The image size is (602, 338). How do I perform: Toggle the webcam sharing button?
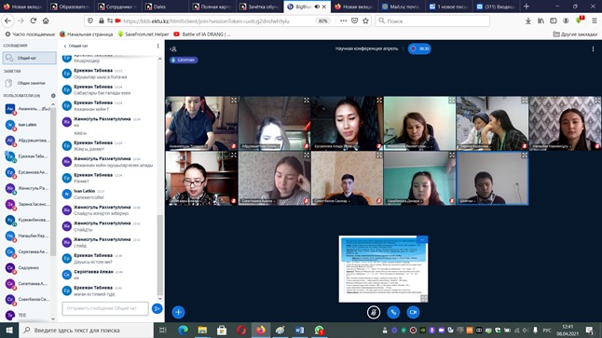413,312
